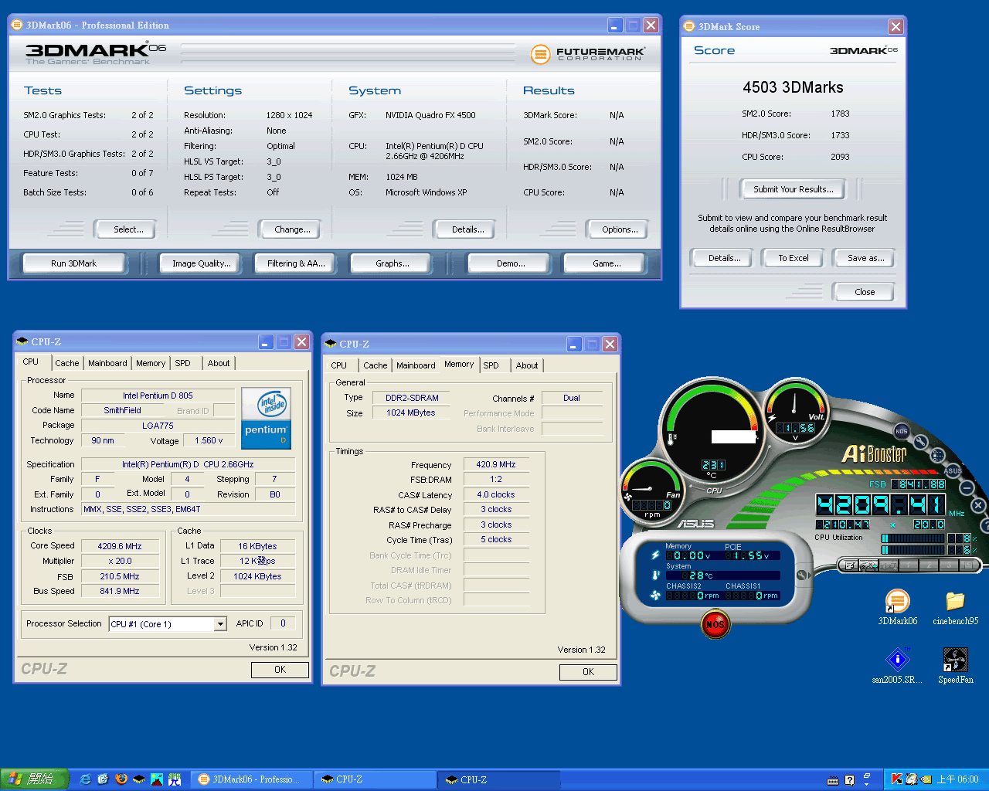989x791 pixels.
Task: Click the Save as... button
Action: 865,258
